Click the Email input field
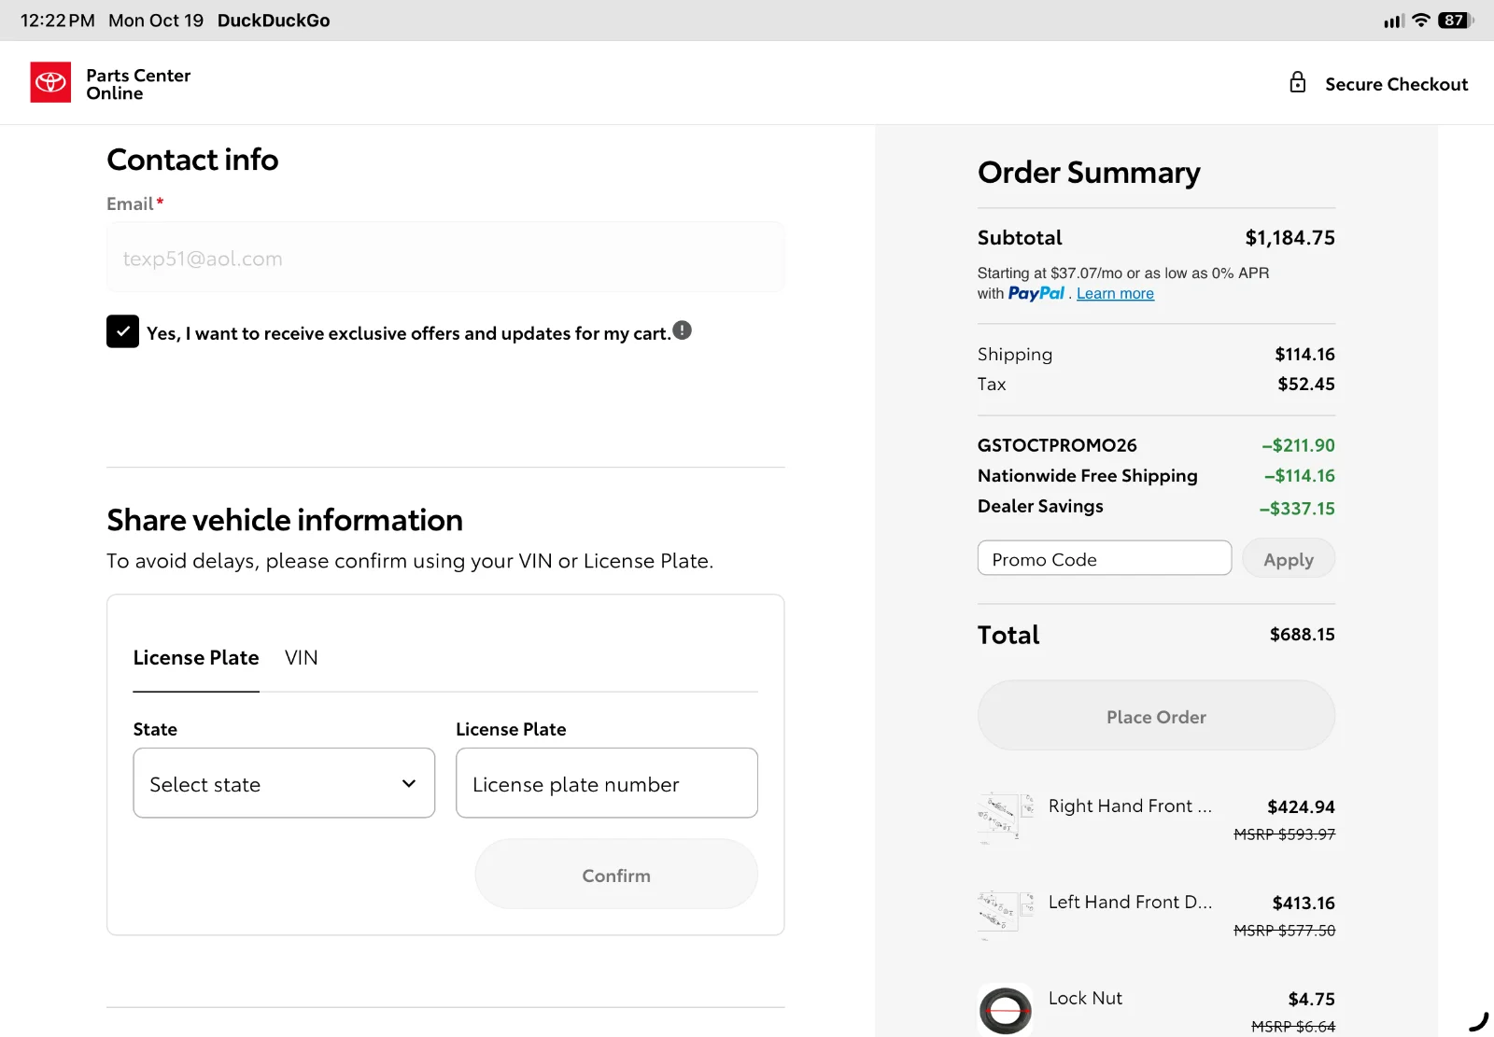Screen dimensions: 1494x1037 [445, 258]
